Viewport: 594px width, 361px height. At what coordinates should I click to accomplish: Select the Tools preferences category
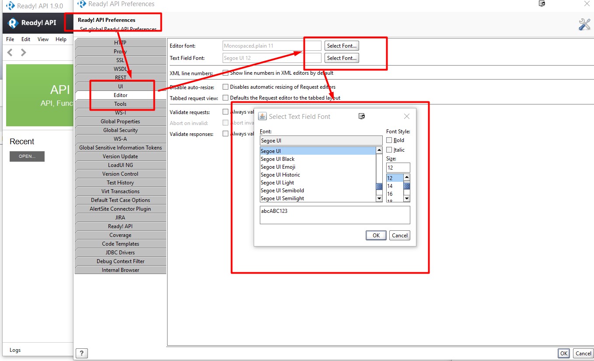tap(121, 104)
